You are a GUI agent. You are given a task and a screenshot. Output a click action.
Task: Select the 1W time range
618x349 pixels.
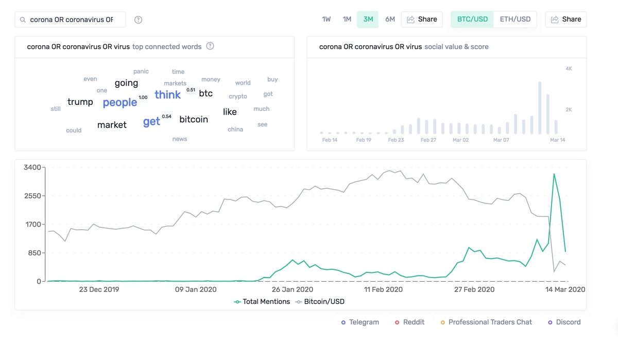(327, 20)
